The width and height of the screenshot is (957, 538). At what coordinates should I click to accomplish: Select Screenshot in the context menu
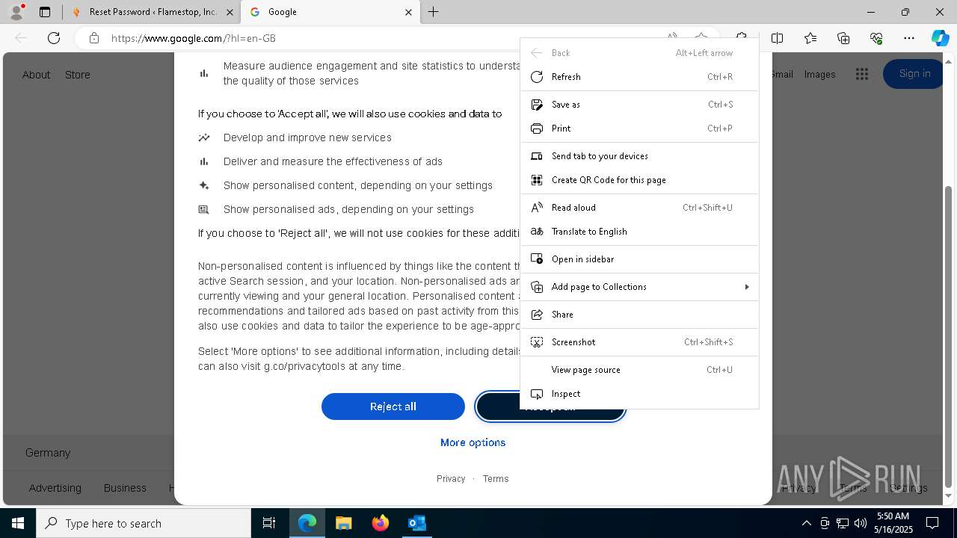coord(639,342)
